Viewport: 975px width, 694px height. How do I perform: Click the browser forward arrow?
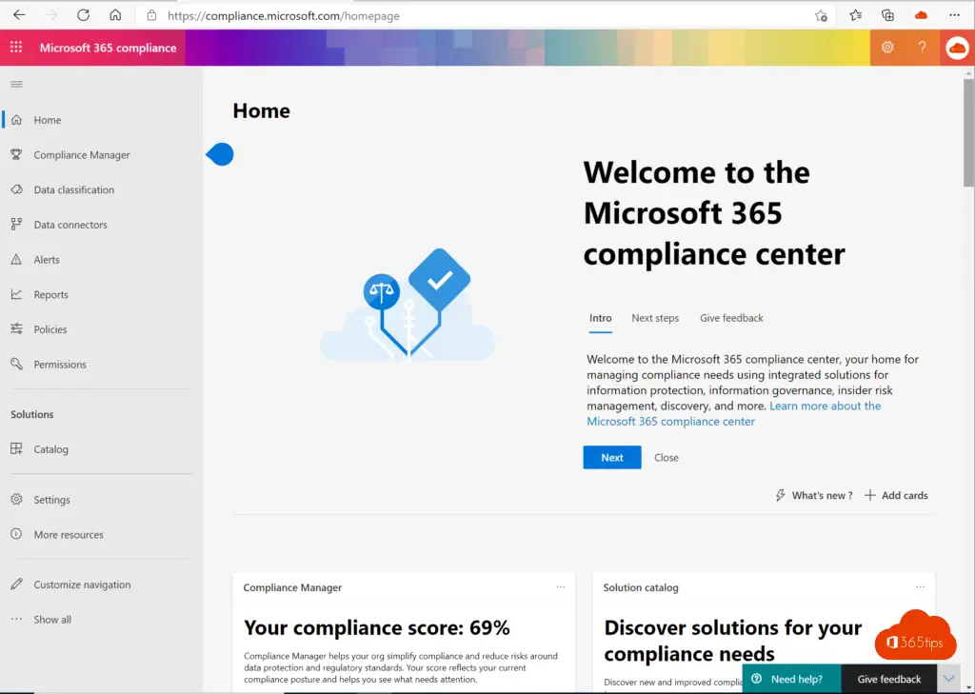(x=51, y=15)
